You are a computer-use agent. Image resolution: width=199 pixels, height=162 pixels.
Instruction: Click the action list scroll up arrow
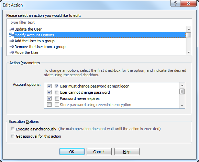(189, 29)
